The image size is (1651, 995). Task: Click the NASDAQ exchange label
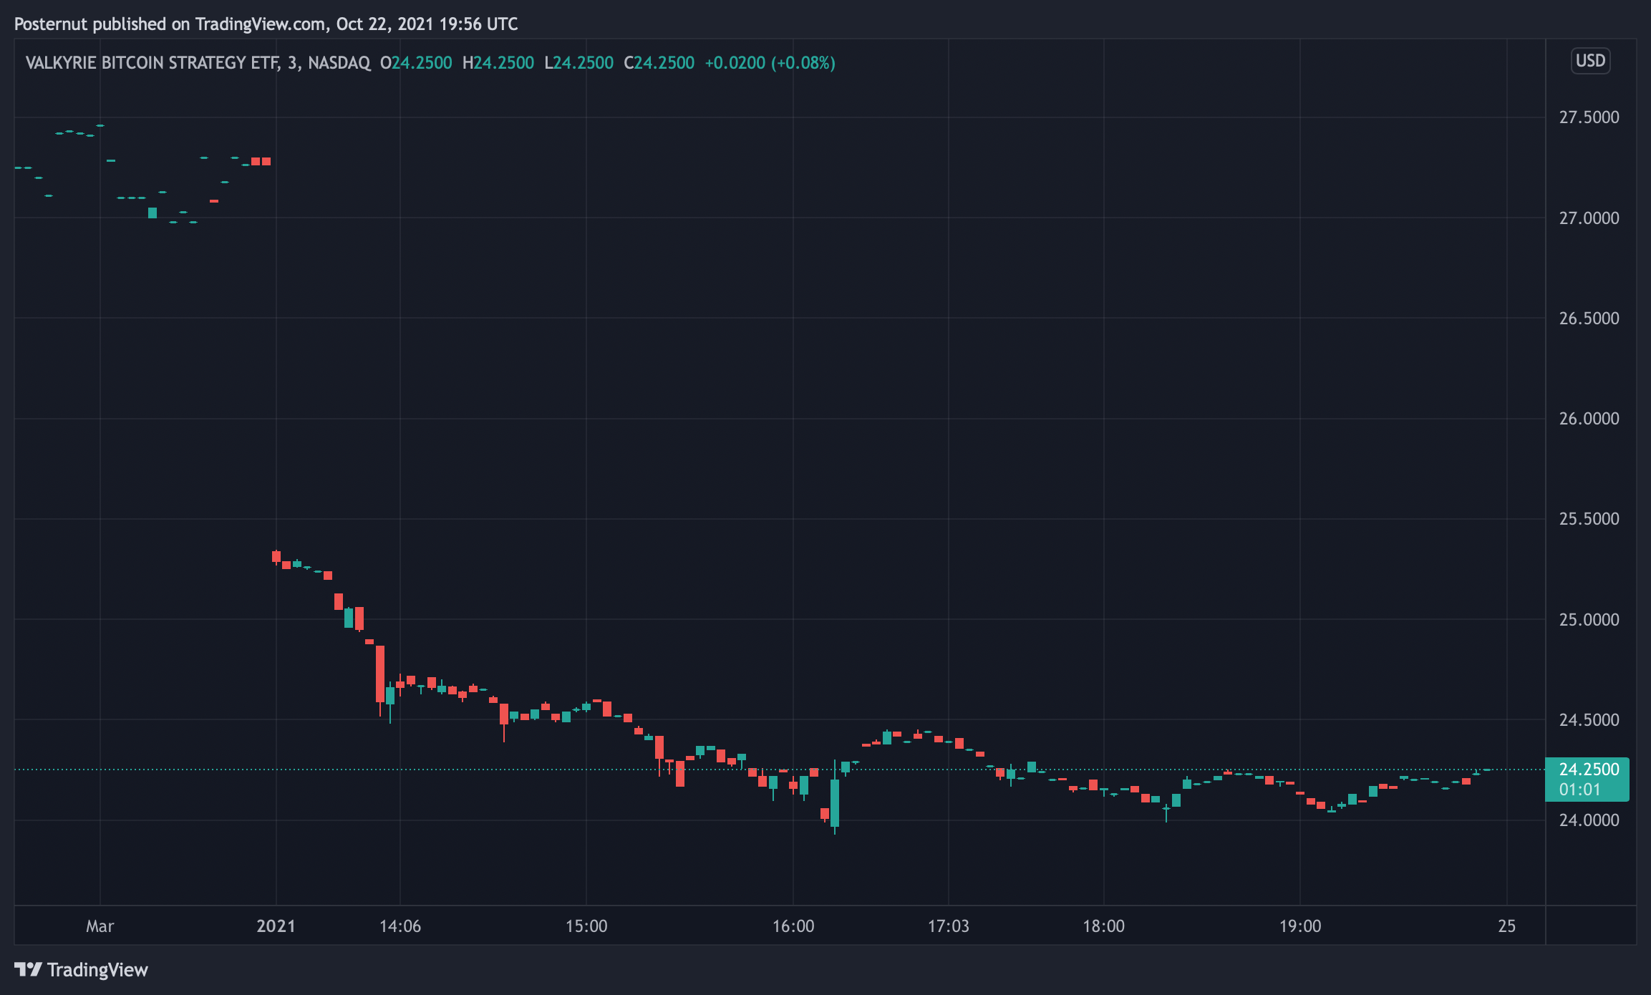click(339, 63)
